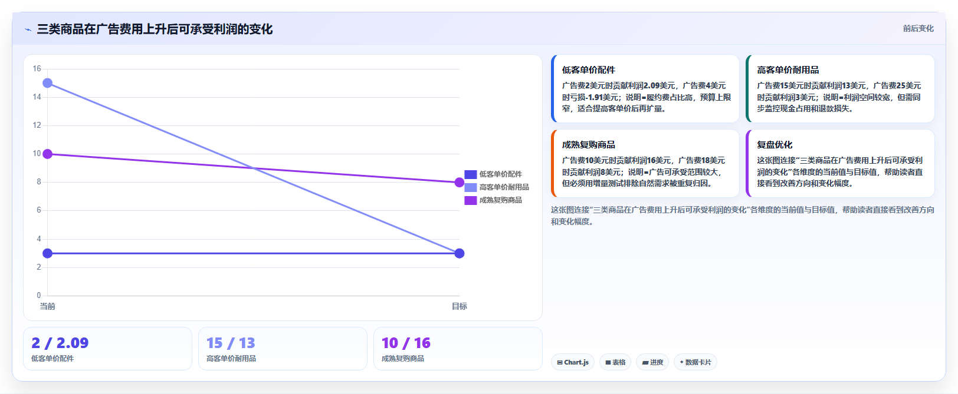
Task: Click the 高客单价耐用品 legend label
Action: click(504, 187)
